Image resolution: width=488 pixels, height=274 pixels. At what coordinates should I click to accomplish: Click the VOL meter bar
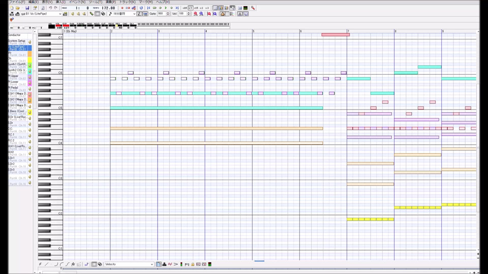(58, 25)
